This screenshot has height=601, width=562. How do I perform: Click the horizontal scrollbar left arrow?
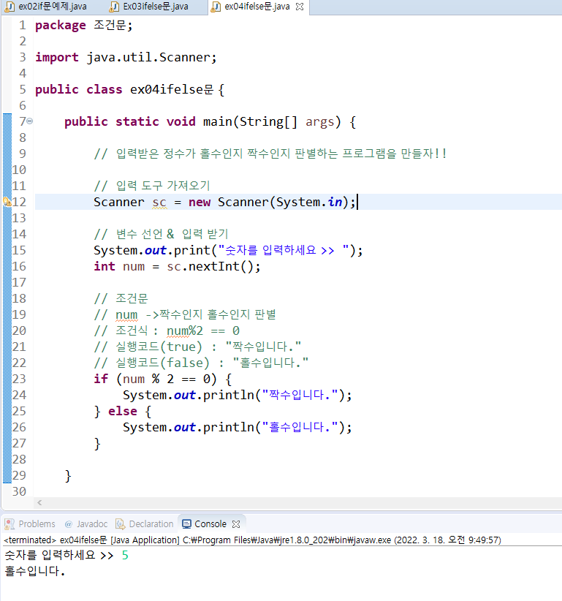[39, 502]
